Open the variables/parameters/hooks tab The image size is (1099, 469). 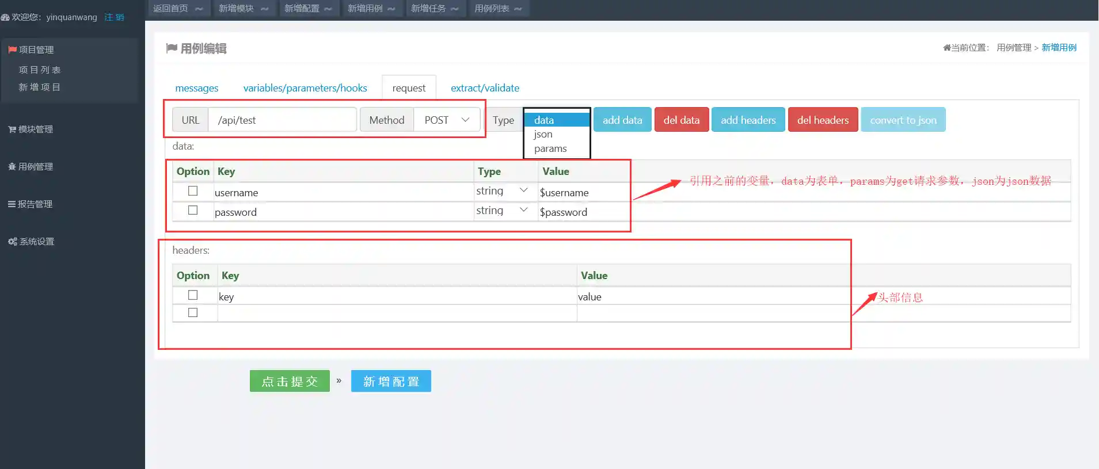click(305, 88)
